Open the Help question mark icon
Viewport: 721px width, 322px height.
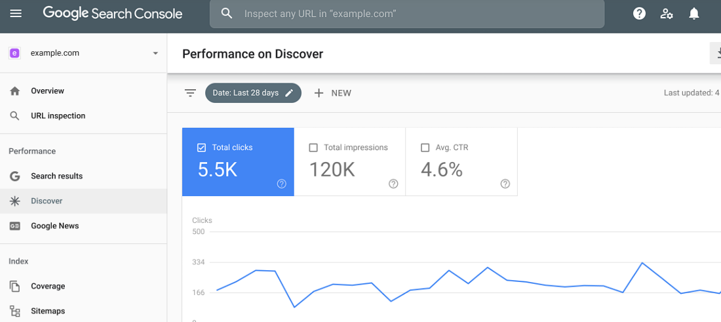tap(639, 14)
